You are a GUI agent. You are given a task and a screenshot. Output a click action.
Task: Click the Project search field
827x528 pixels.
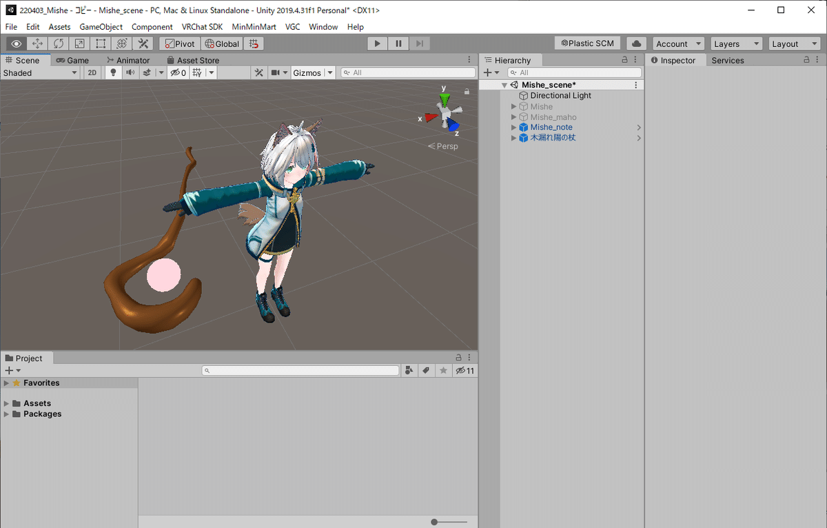tap(300, 371)
